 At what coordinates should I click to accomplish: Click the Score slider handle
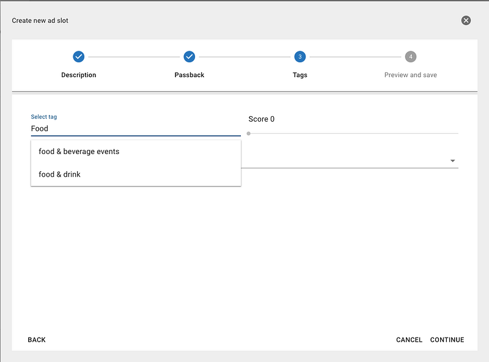click(x=249, y=133)
